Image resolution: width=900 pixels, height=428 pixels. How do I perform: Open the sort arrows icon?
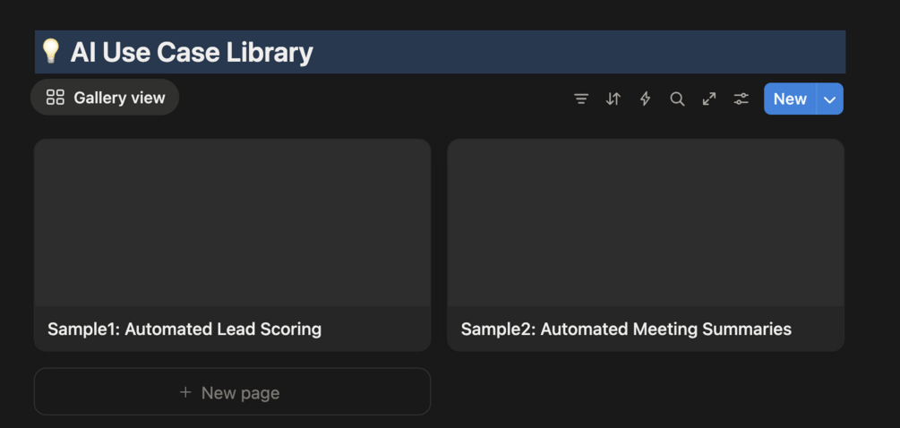[613, 99]
